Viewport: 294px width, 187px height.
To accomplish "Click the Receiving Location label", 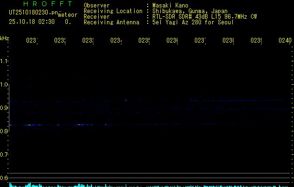I will 113,11.
